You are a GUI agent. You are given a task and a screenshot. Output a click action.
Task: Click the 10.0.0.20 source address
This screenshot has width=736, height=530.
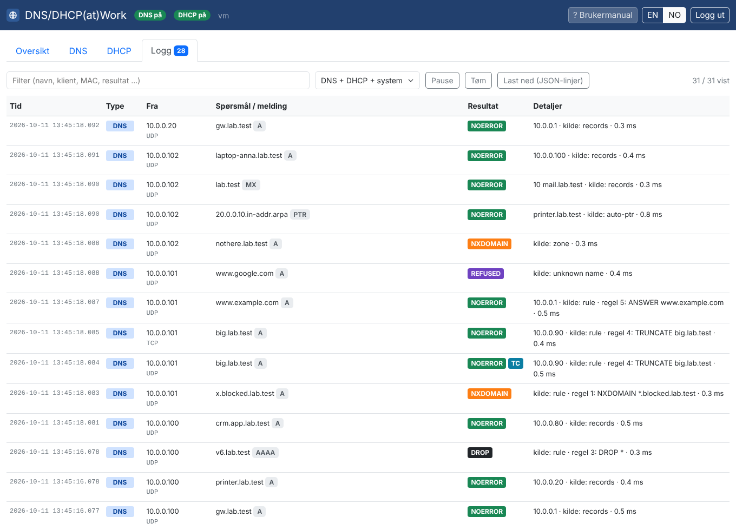click(161, 126)
